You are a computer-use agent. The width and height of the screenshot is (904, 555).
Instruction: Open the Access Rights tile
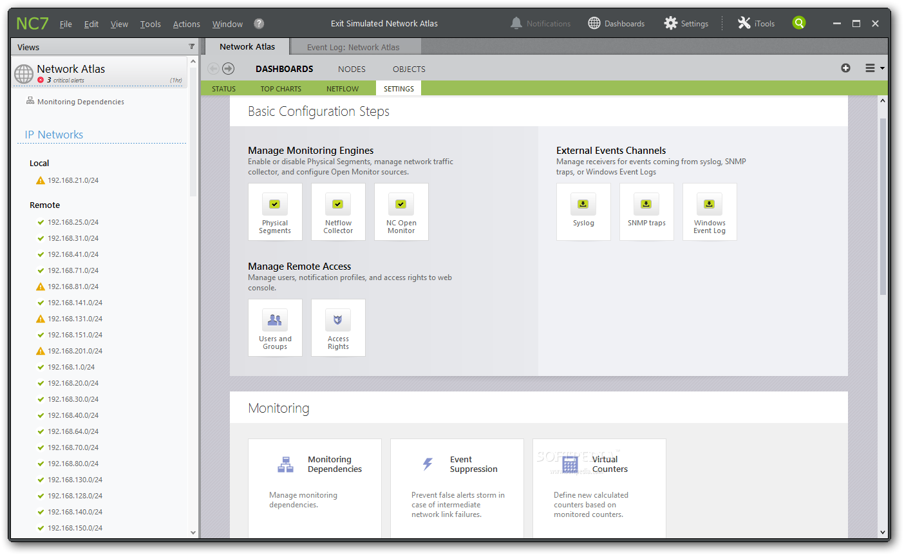tap(338, 328)
